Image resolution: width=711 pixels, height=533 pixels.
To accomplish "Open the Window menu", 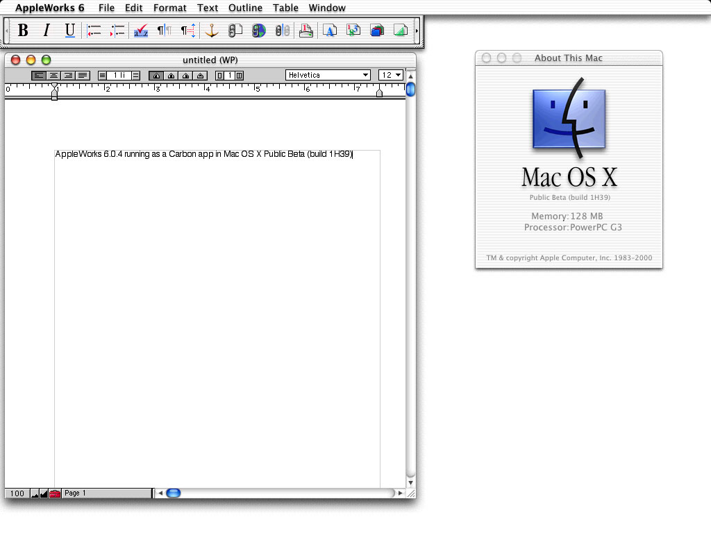I will [328, 8].
